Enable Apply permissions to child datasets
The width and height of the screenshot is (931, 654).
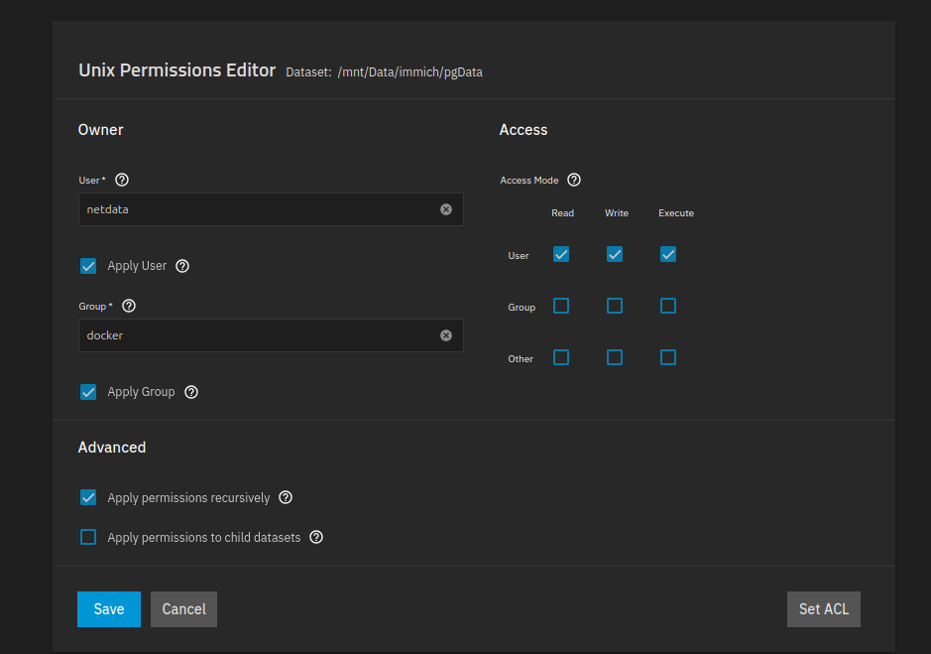(88, 537)
